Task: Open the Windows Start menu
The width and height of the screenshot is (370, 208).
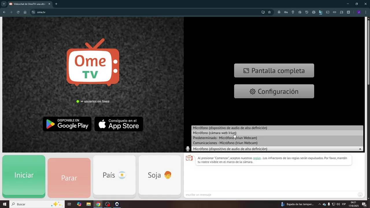Action: click(x=4, y=204)
